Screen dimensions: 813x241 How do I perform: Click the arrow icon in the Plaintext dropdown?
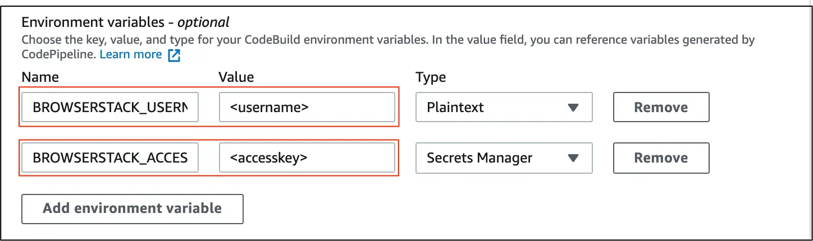[x=573, y=107]
